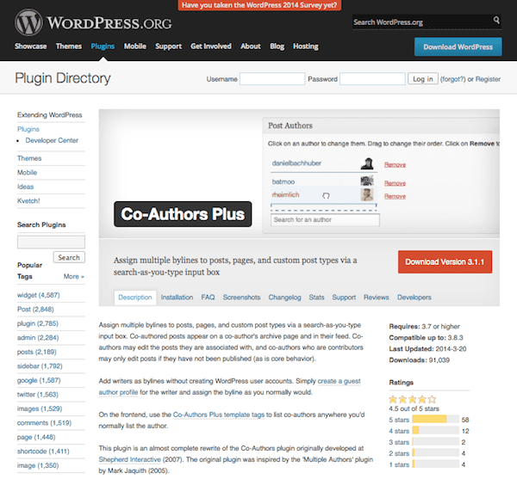Open the Plugins navigation menu item
Viewport: 517px width, 479px height.
coord(102,46)
